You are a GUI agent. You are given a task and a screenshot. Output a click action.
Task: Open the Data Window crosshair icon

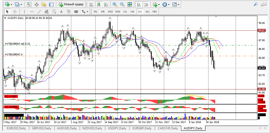36,4
